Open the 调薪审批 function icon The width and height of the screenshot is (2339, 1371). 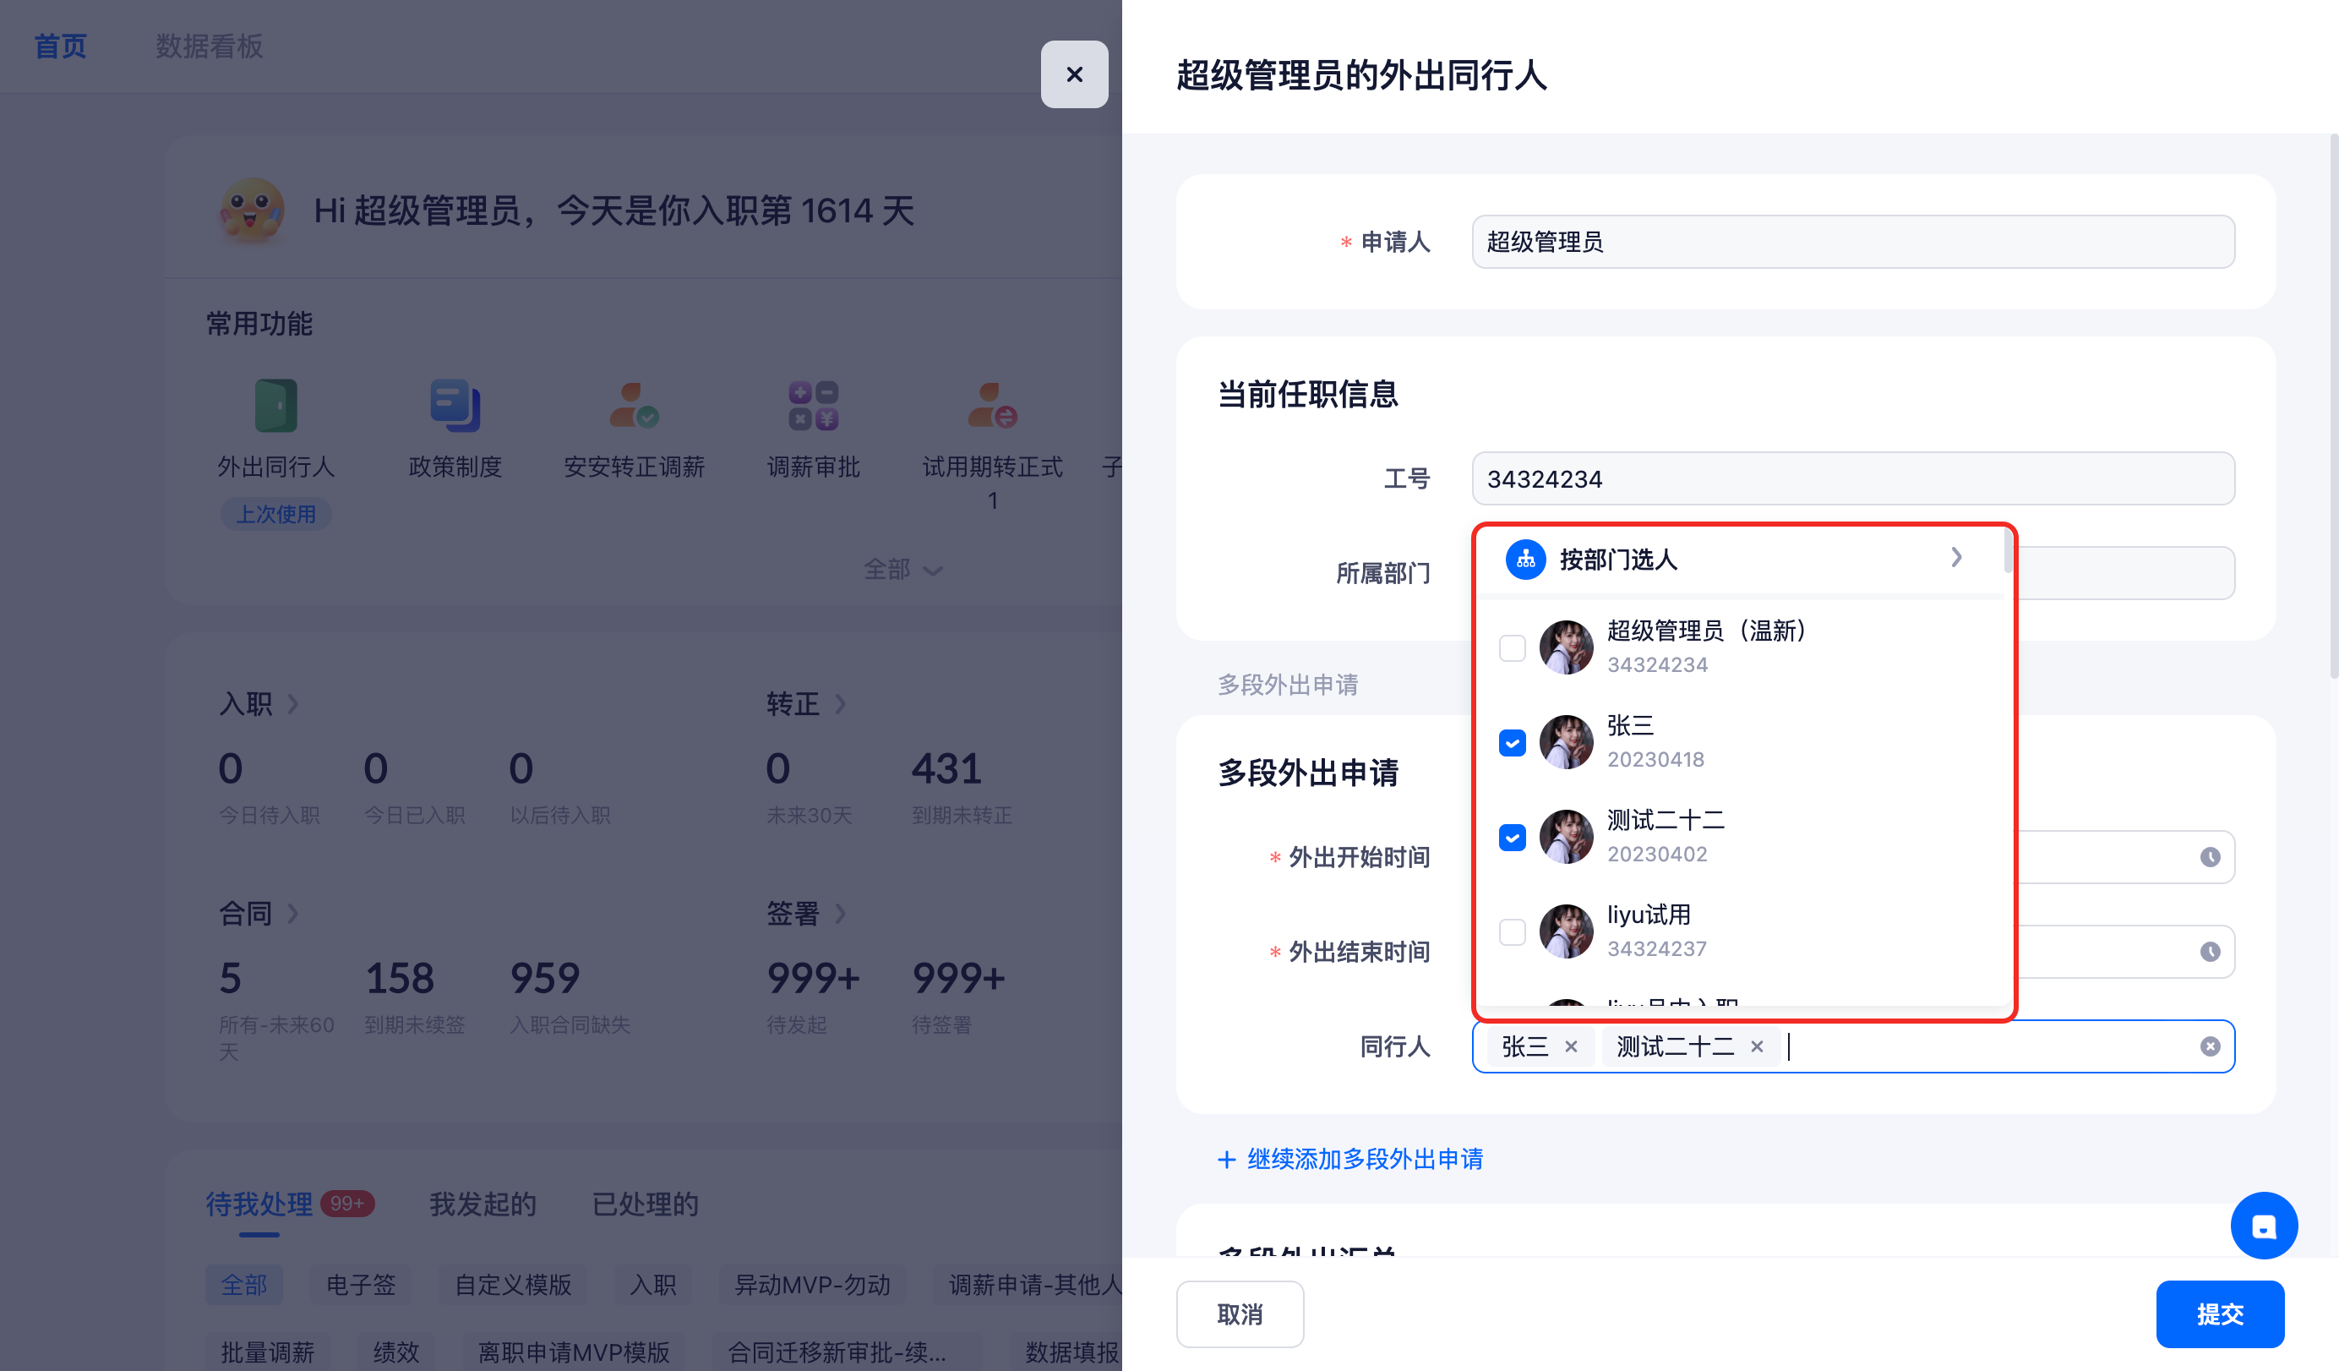[x=813, y=406]
